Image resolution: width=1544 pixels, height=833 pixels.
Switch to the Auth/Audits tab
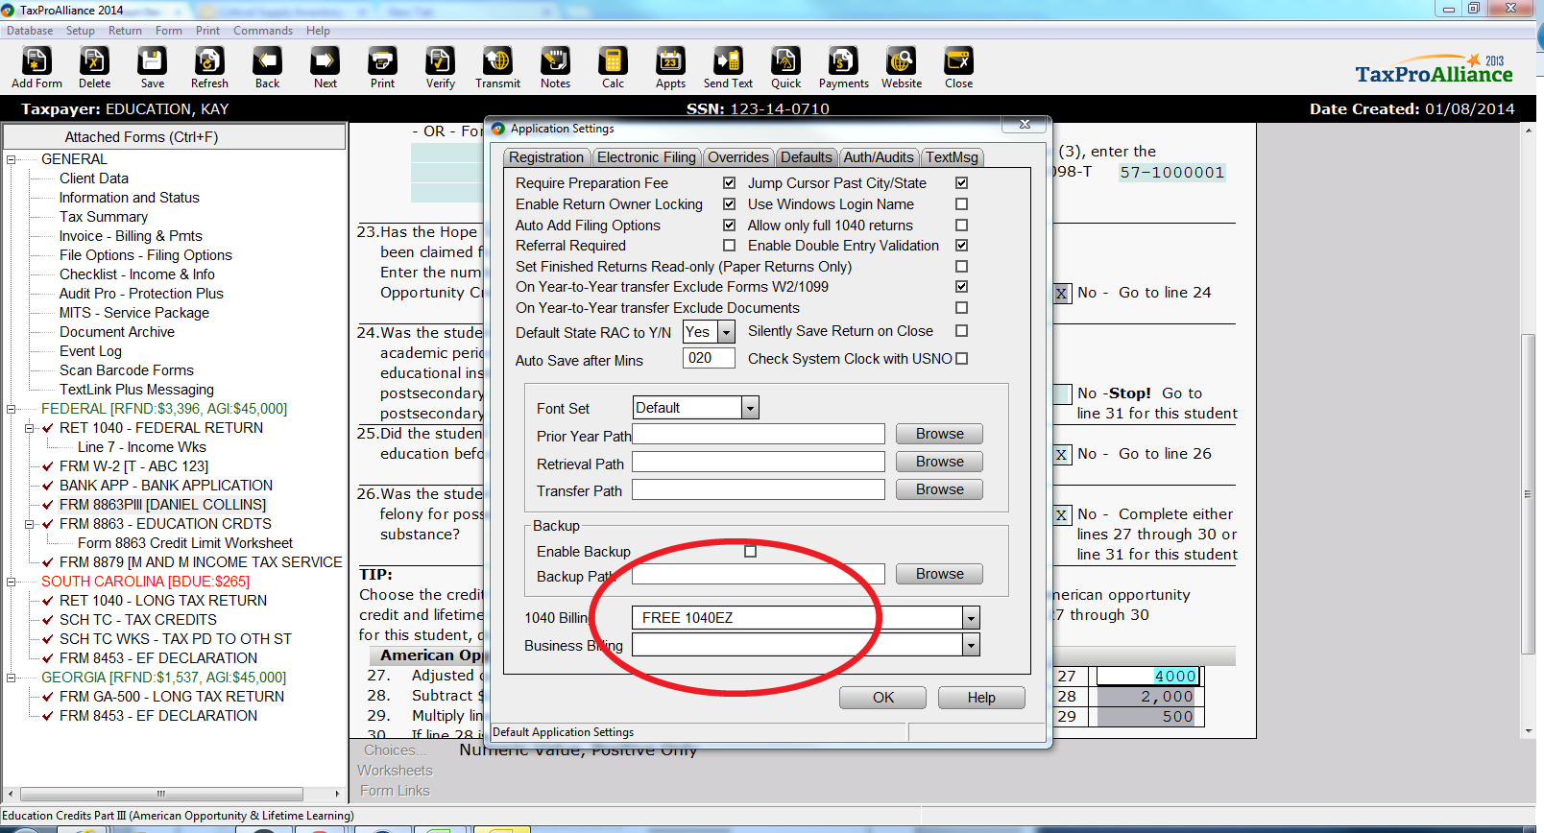coord(879,157)
